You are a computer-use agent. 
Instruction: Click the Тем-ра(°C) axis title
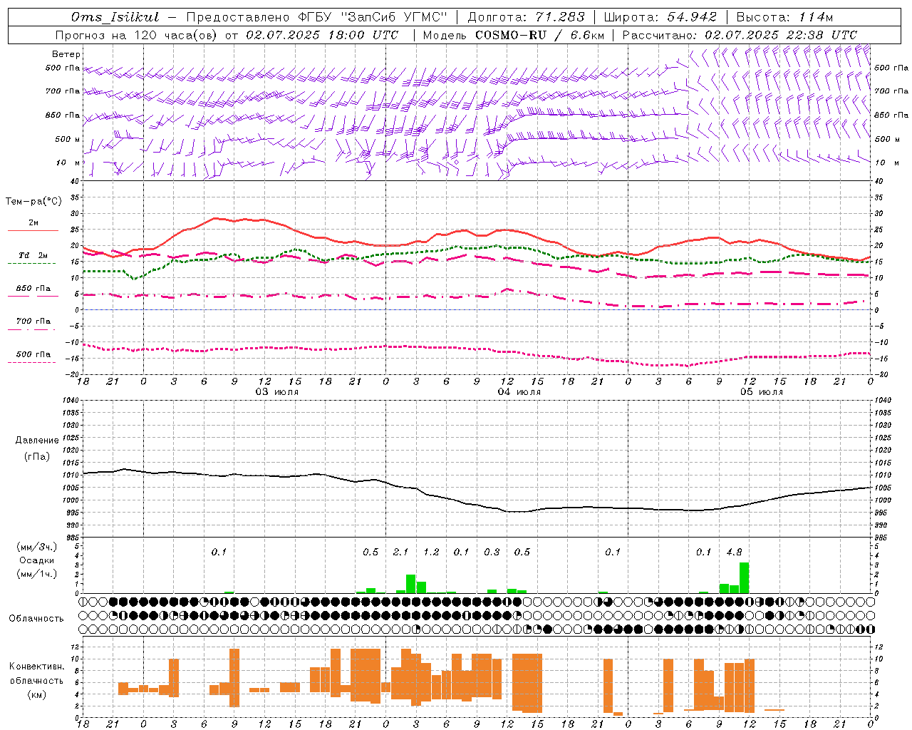[x=33, y=202]
